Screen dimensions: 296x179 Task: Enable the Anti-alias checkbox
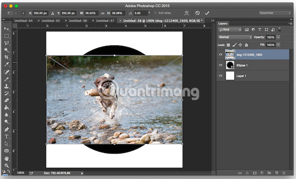[155, 13]
